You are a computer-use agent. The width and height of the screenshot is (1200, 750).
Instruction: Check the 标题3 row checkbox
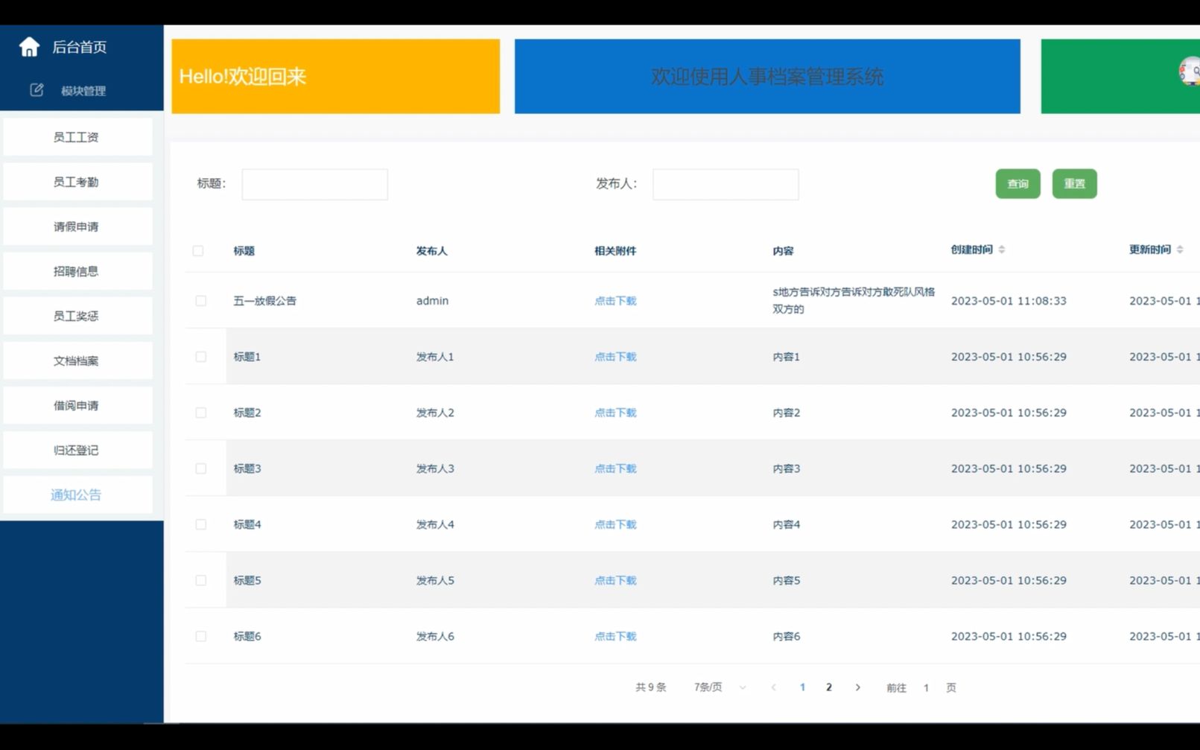tap(201, 468)
